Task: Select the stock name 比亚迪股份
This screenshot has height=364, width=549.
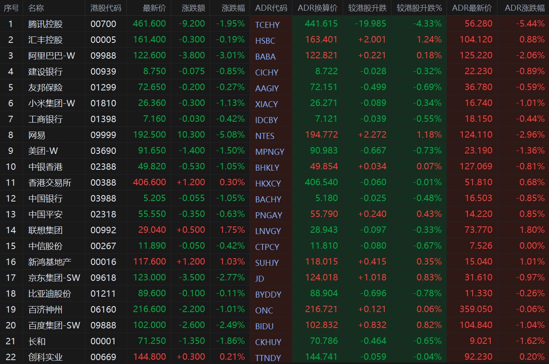Action: [x=50, y=294]
